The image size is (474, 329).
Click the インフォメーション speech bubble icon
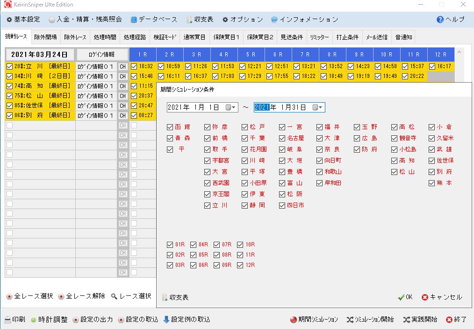pos(274,20)
